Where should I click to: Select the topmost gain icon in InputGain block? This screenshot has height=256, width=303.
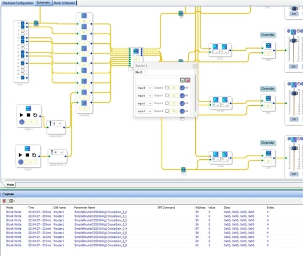tap(84, 15)
